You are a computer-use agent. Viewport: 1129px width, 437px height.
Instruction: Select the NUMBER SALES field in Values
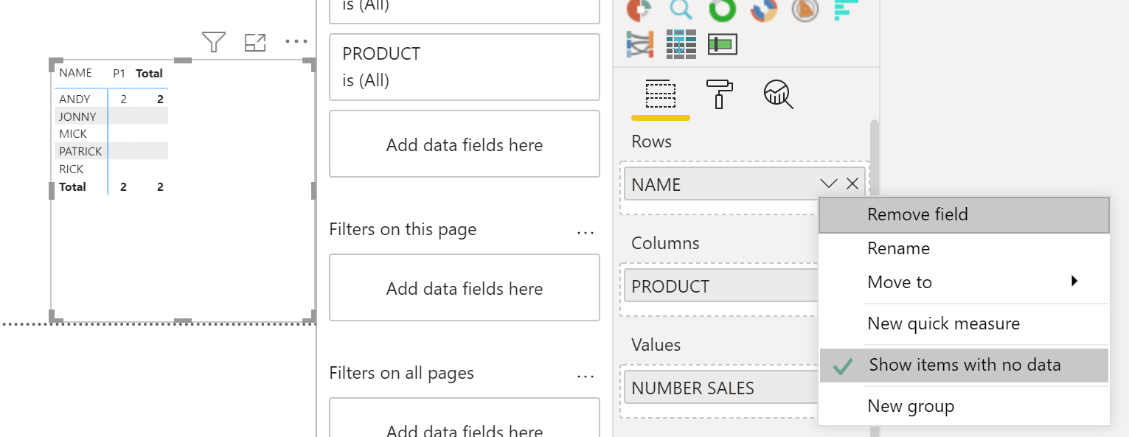coord(721,388)
